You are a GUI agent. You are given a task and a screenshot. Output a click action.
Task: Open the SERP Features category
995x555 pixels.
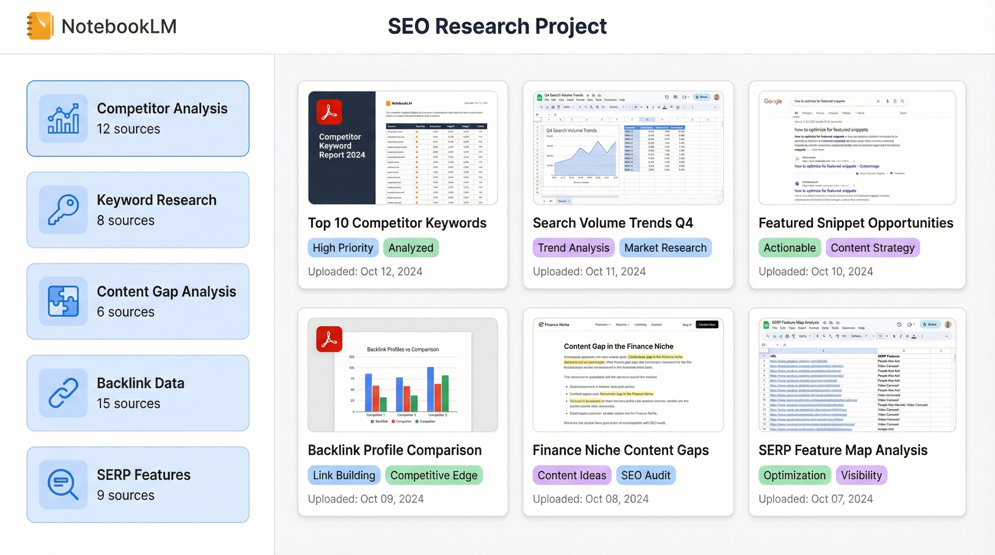tap(138, 485)
